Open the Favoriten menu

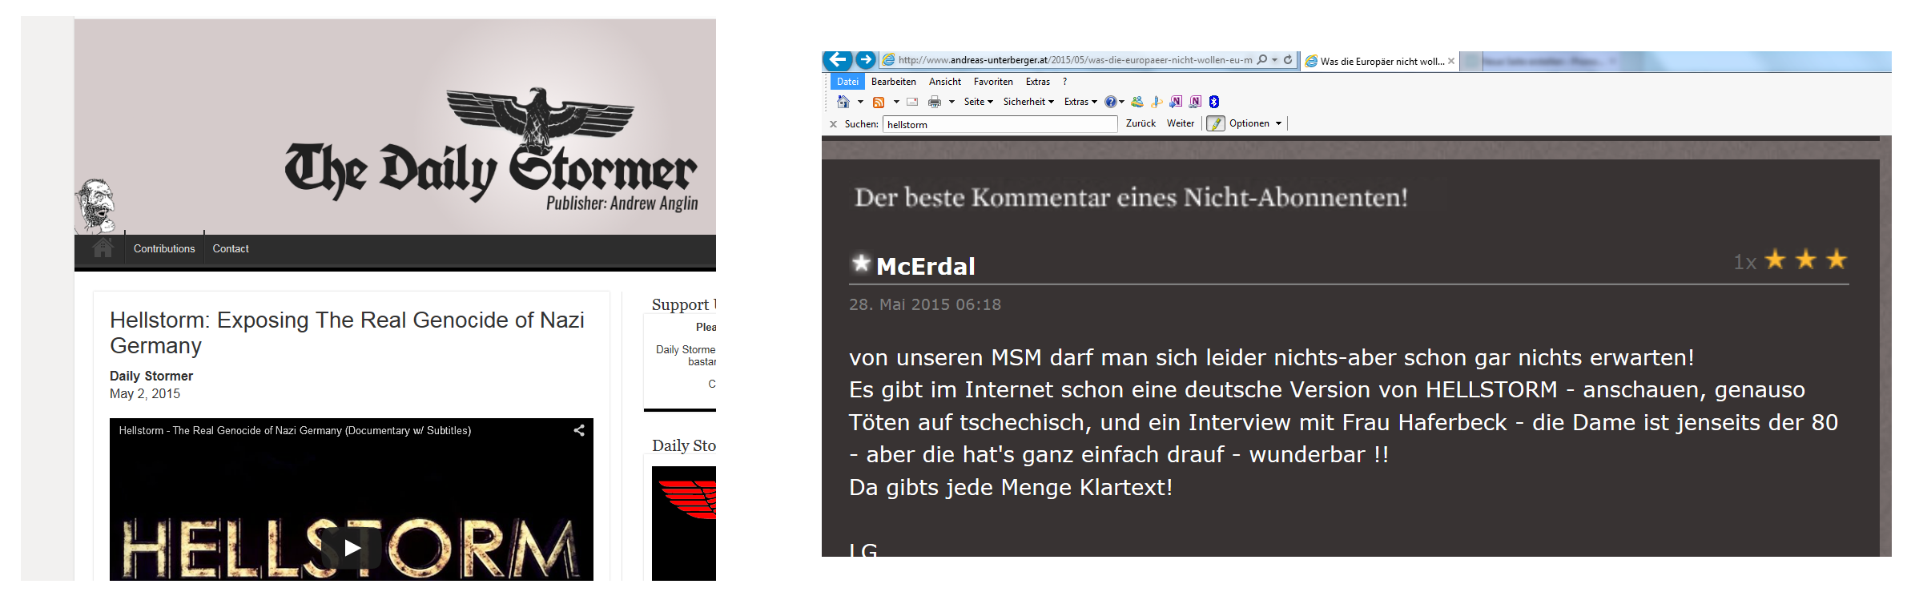click(993, 82)
